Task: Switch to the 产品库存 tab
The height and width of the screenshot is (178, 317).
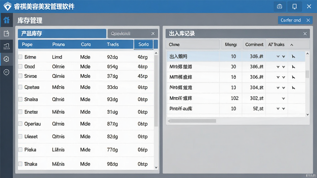Action: pyautogui.click(x=62, y=33)
